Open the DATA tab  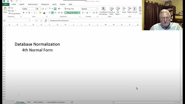coord(54,4)
